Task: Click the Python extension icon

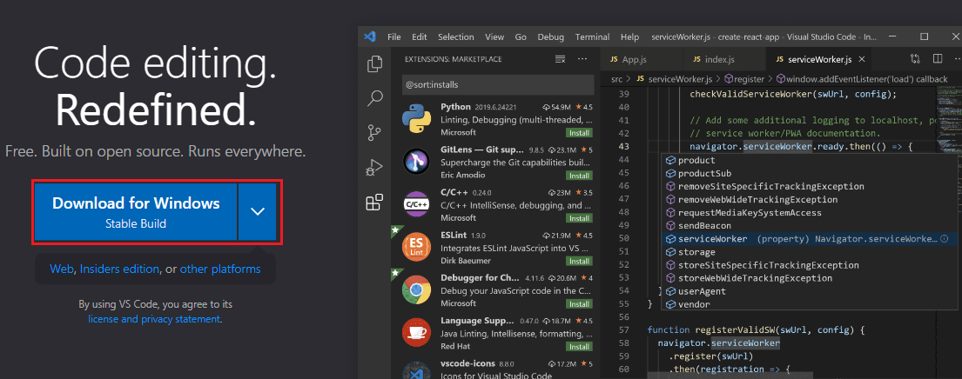Action: 416,119
